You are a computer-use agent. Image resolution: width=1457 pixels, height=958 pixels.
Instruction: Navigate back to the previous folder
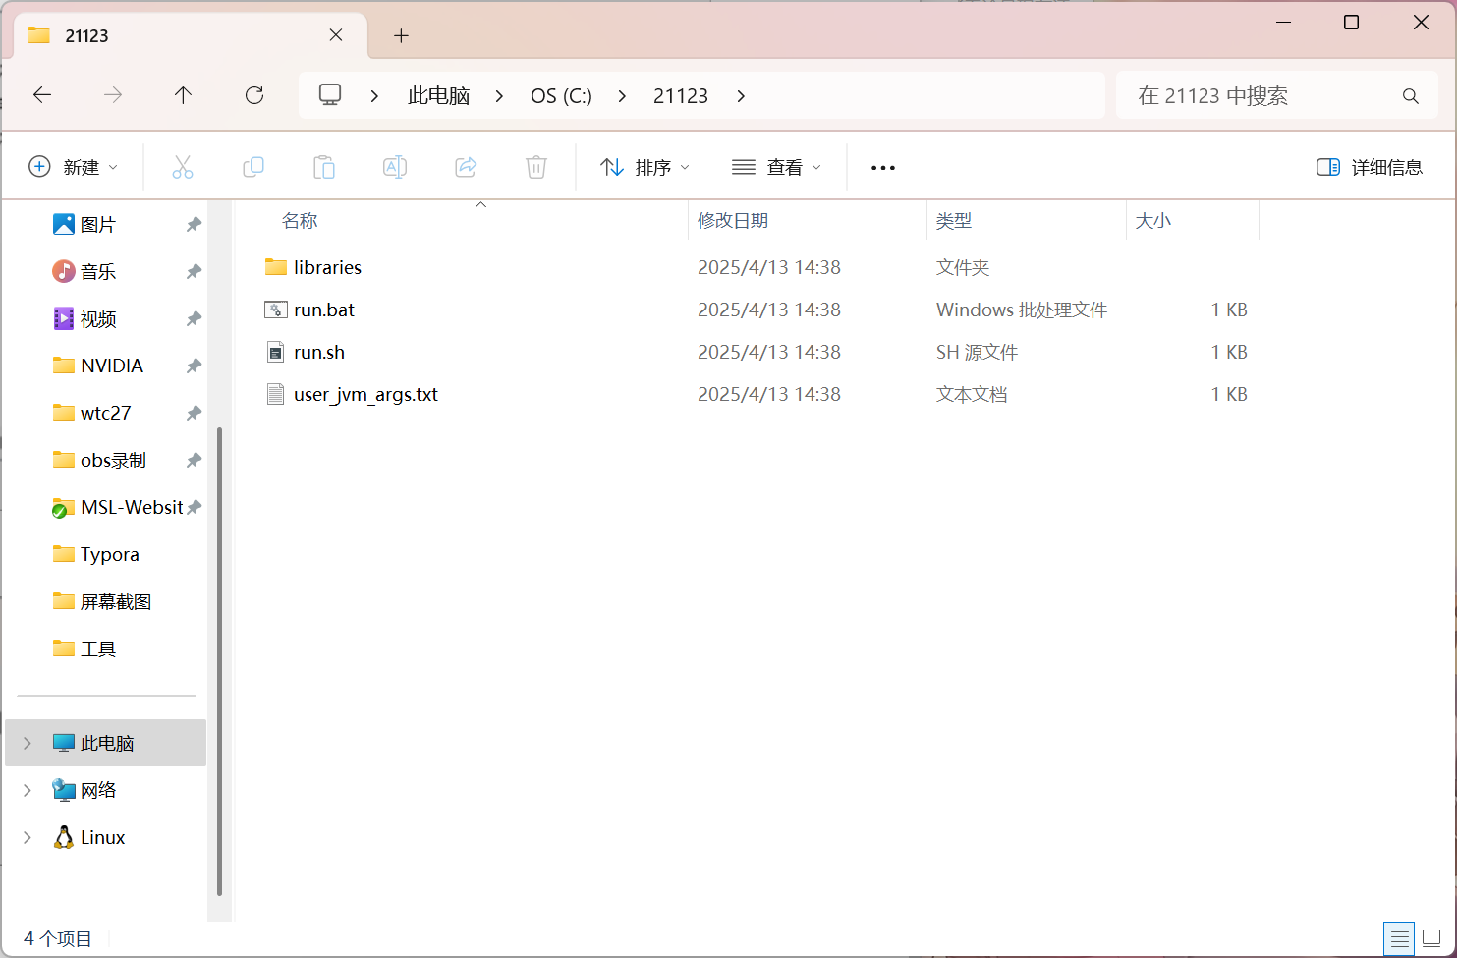[42, 95]
